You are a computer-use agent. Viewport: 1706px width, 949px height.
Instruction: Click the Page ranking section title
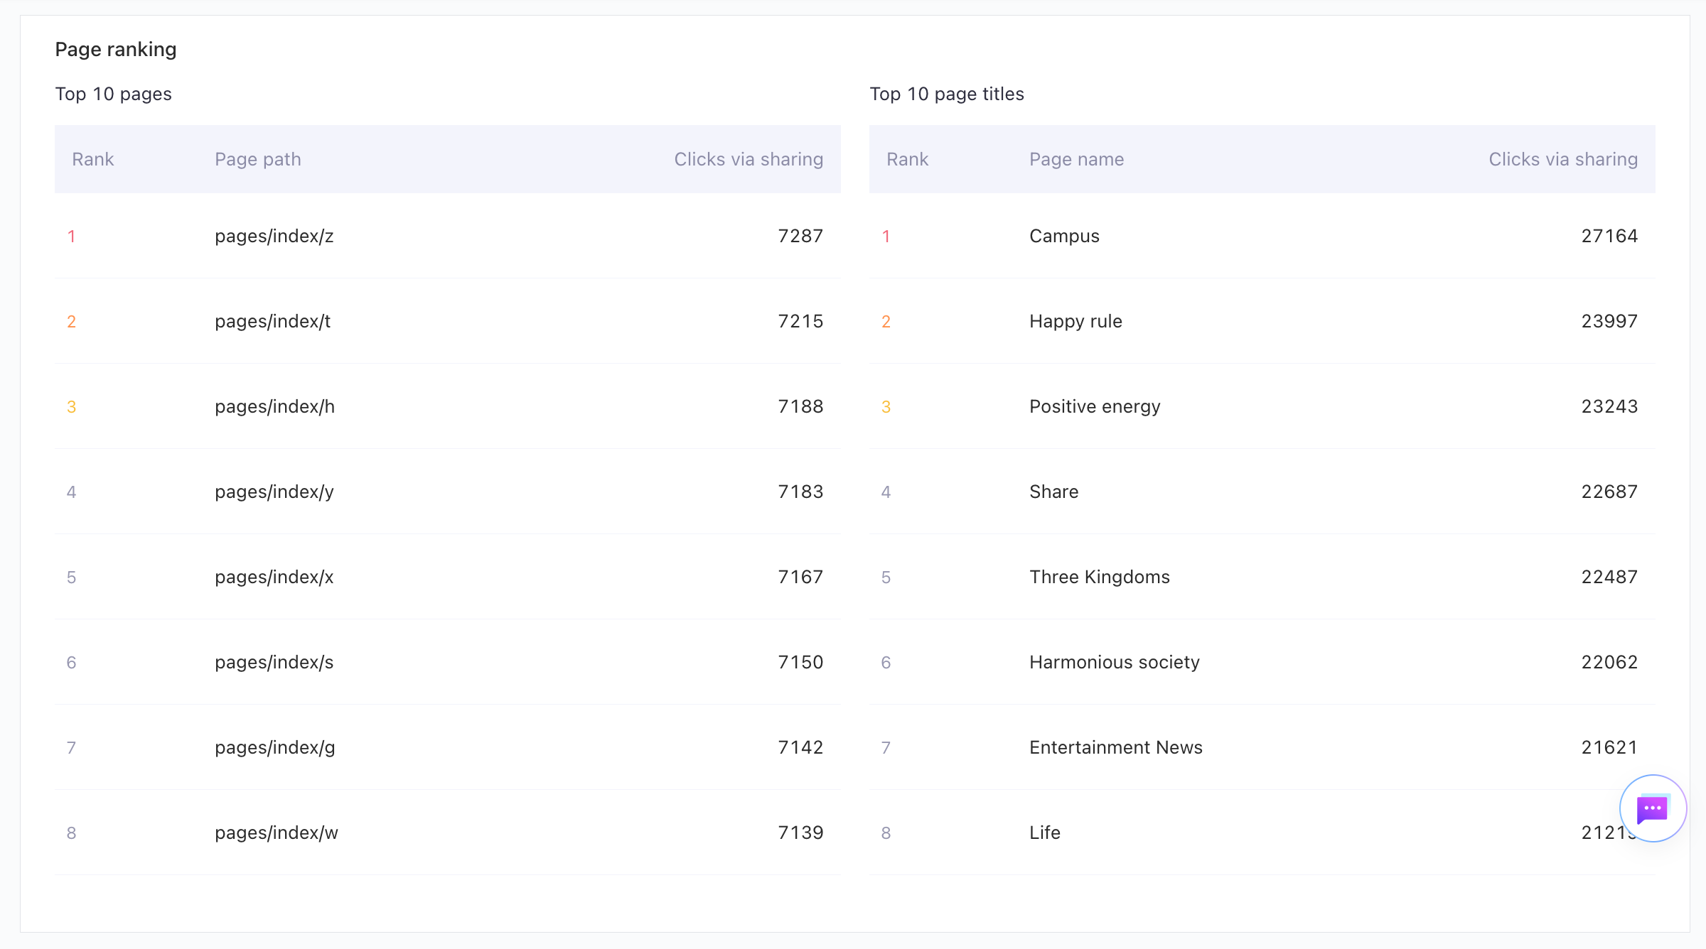point(116,49)
